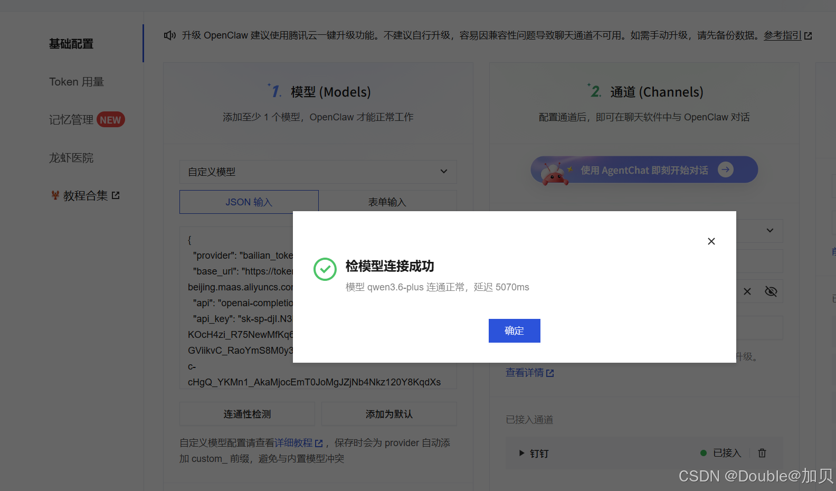836x491 pixels.
Task: Click the 通道 (Channels) heading
Action: 657,92
